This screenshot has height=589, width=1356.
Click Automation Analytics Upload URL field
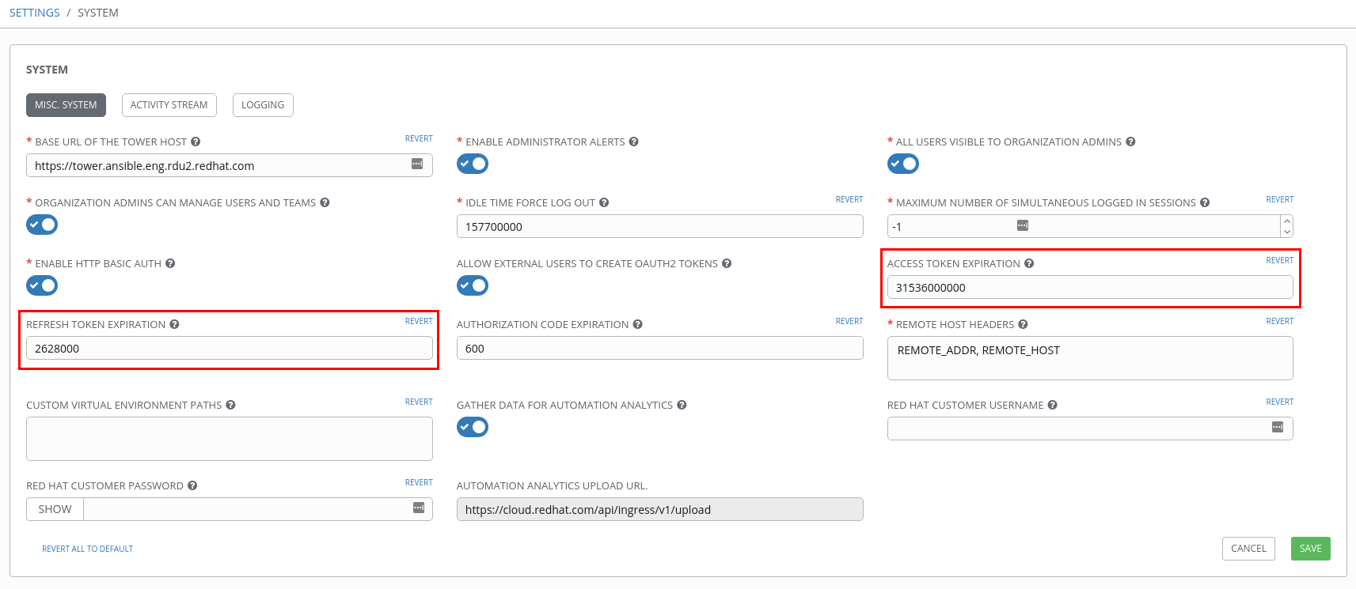(660, 509)
